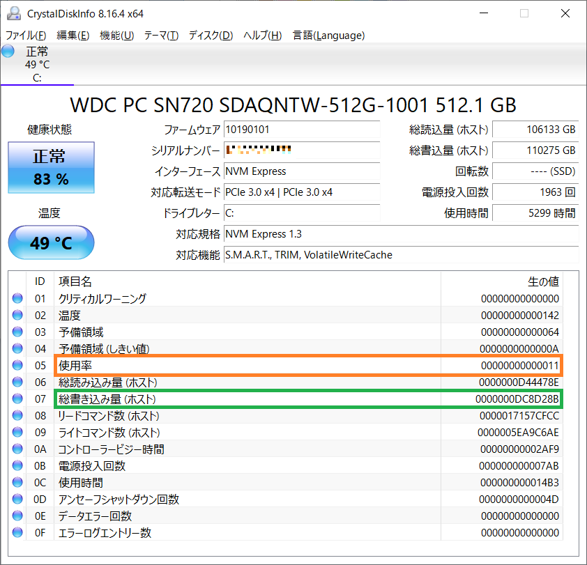Select the アンセーフシャットダウン回数 row name
The height and width of the screenshot is (565, 587).
coord(119,499)
